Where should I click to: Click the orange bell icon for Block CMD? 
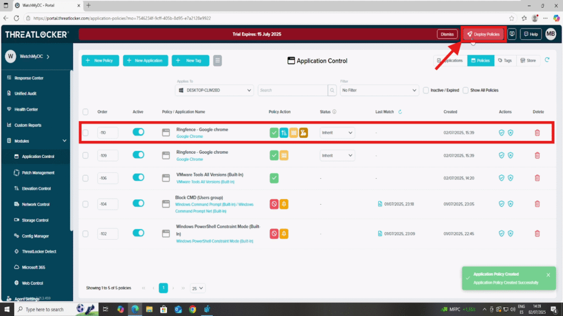[284, 204]
